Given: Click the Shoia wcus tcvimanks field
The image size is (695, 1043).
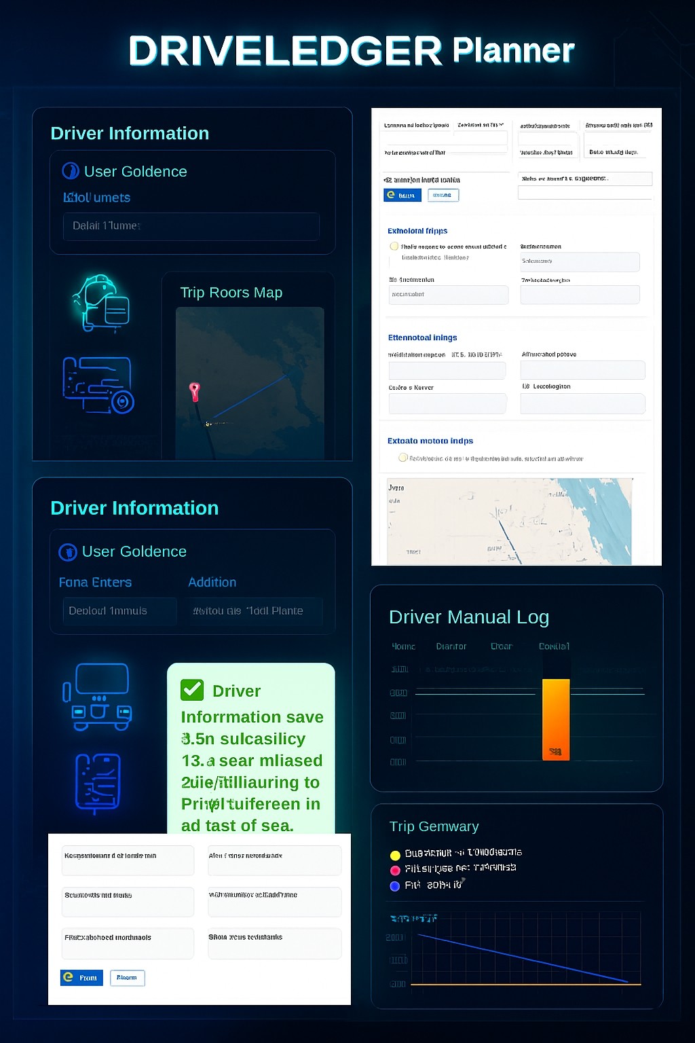Looking at the screenshot, I should 275,943.
